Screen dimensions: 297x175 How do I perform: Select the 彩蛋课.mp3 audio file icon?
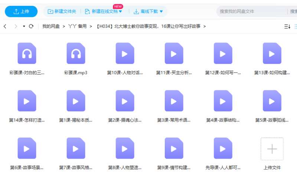click(x=76, y=53)
